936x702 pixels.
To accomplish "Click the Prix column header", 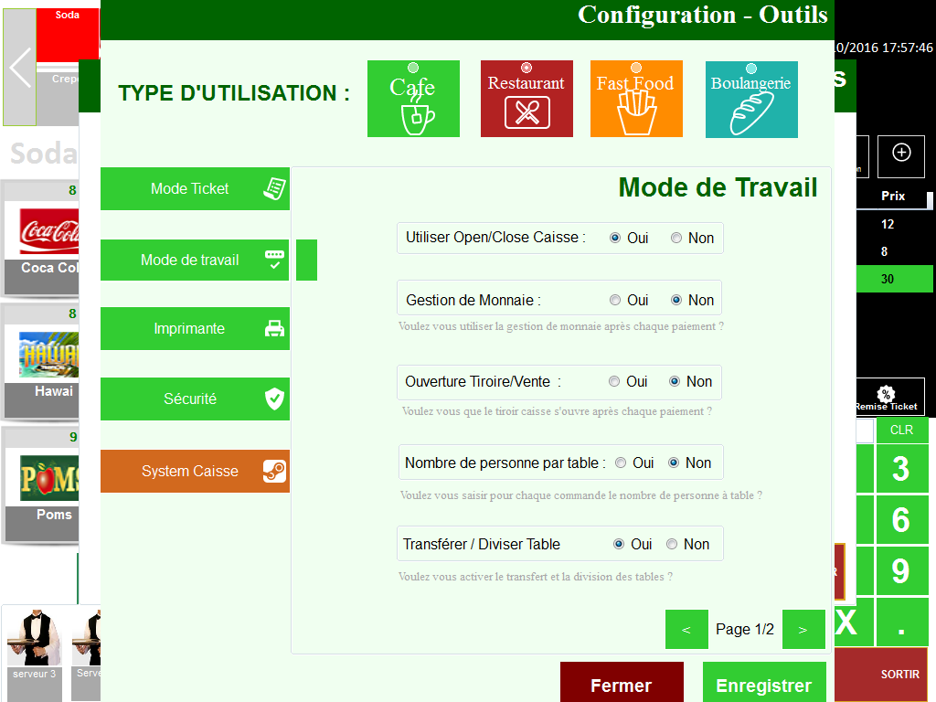I will tap(893, 196).
